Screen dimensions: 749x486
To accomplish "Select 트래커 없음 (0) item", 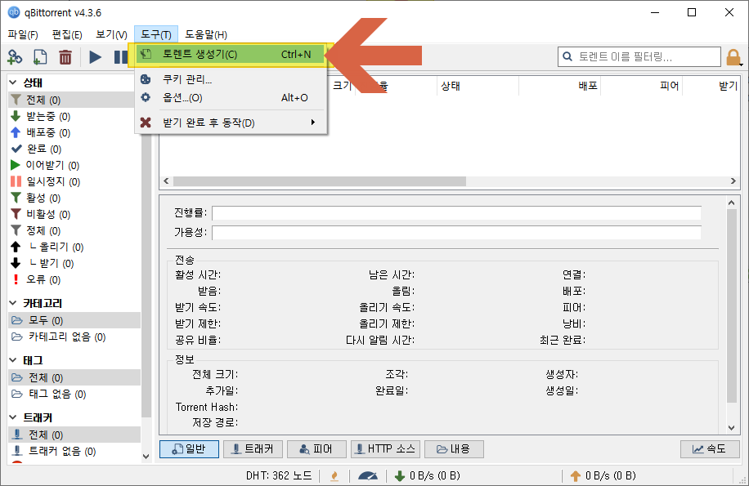I will [74, 451].
